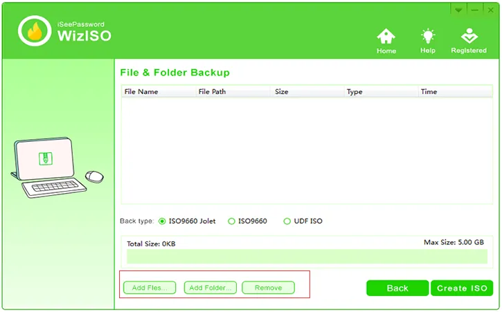Go to the Home screen

click(386, 41)
